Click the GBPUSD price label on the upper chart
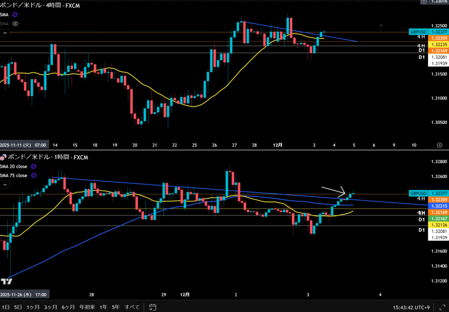This screenshot has height=312, width=449. click(418, 32)
